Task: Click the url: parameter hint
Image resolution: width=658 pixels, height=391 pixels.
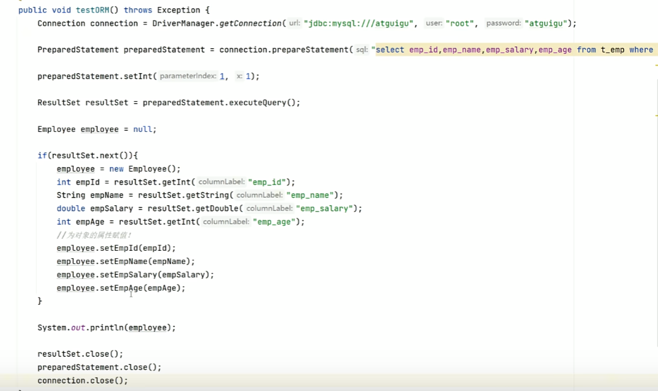Action: tap(294, 24)
